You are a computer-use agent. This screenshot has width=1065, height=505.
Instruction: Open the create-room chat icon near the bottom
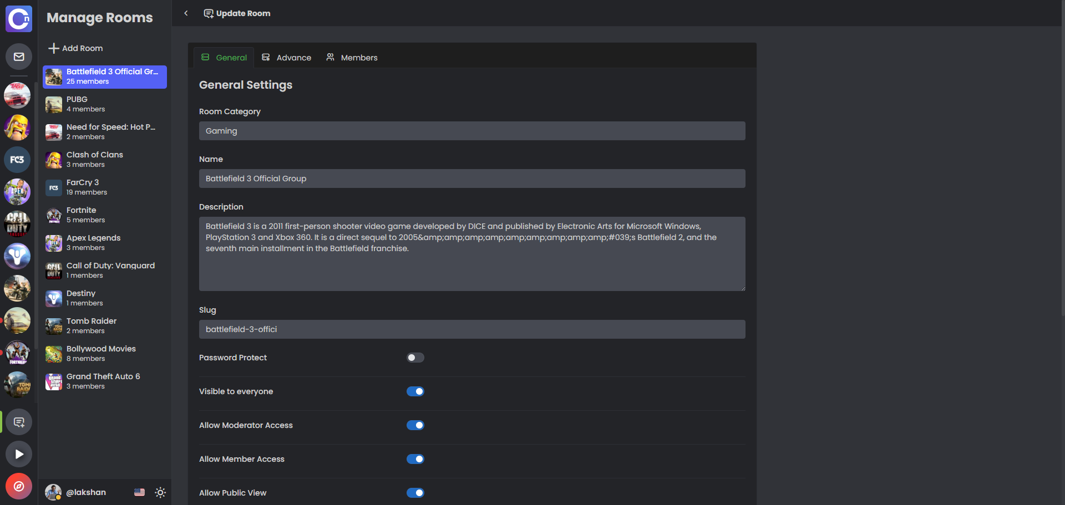click(18, 421)
